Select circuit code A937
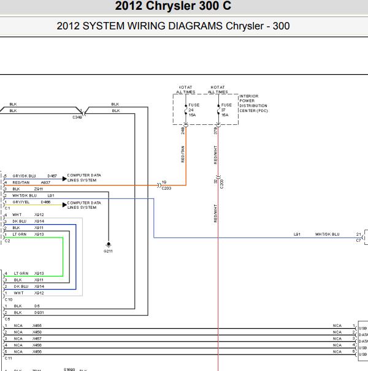This screenshot has height=371, width=368. coord(45,182)
